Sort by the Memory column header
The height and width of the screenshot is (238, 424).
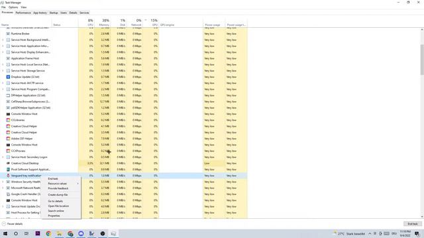coord(103,22)
